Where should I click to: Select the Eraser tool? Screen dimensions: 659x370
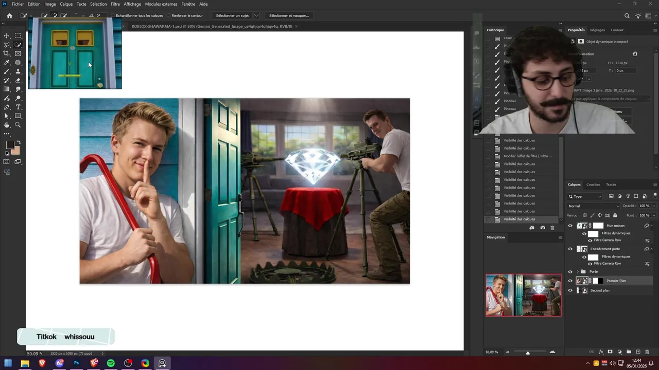tap(18, 80)
